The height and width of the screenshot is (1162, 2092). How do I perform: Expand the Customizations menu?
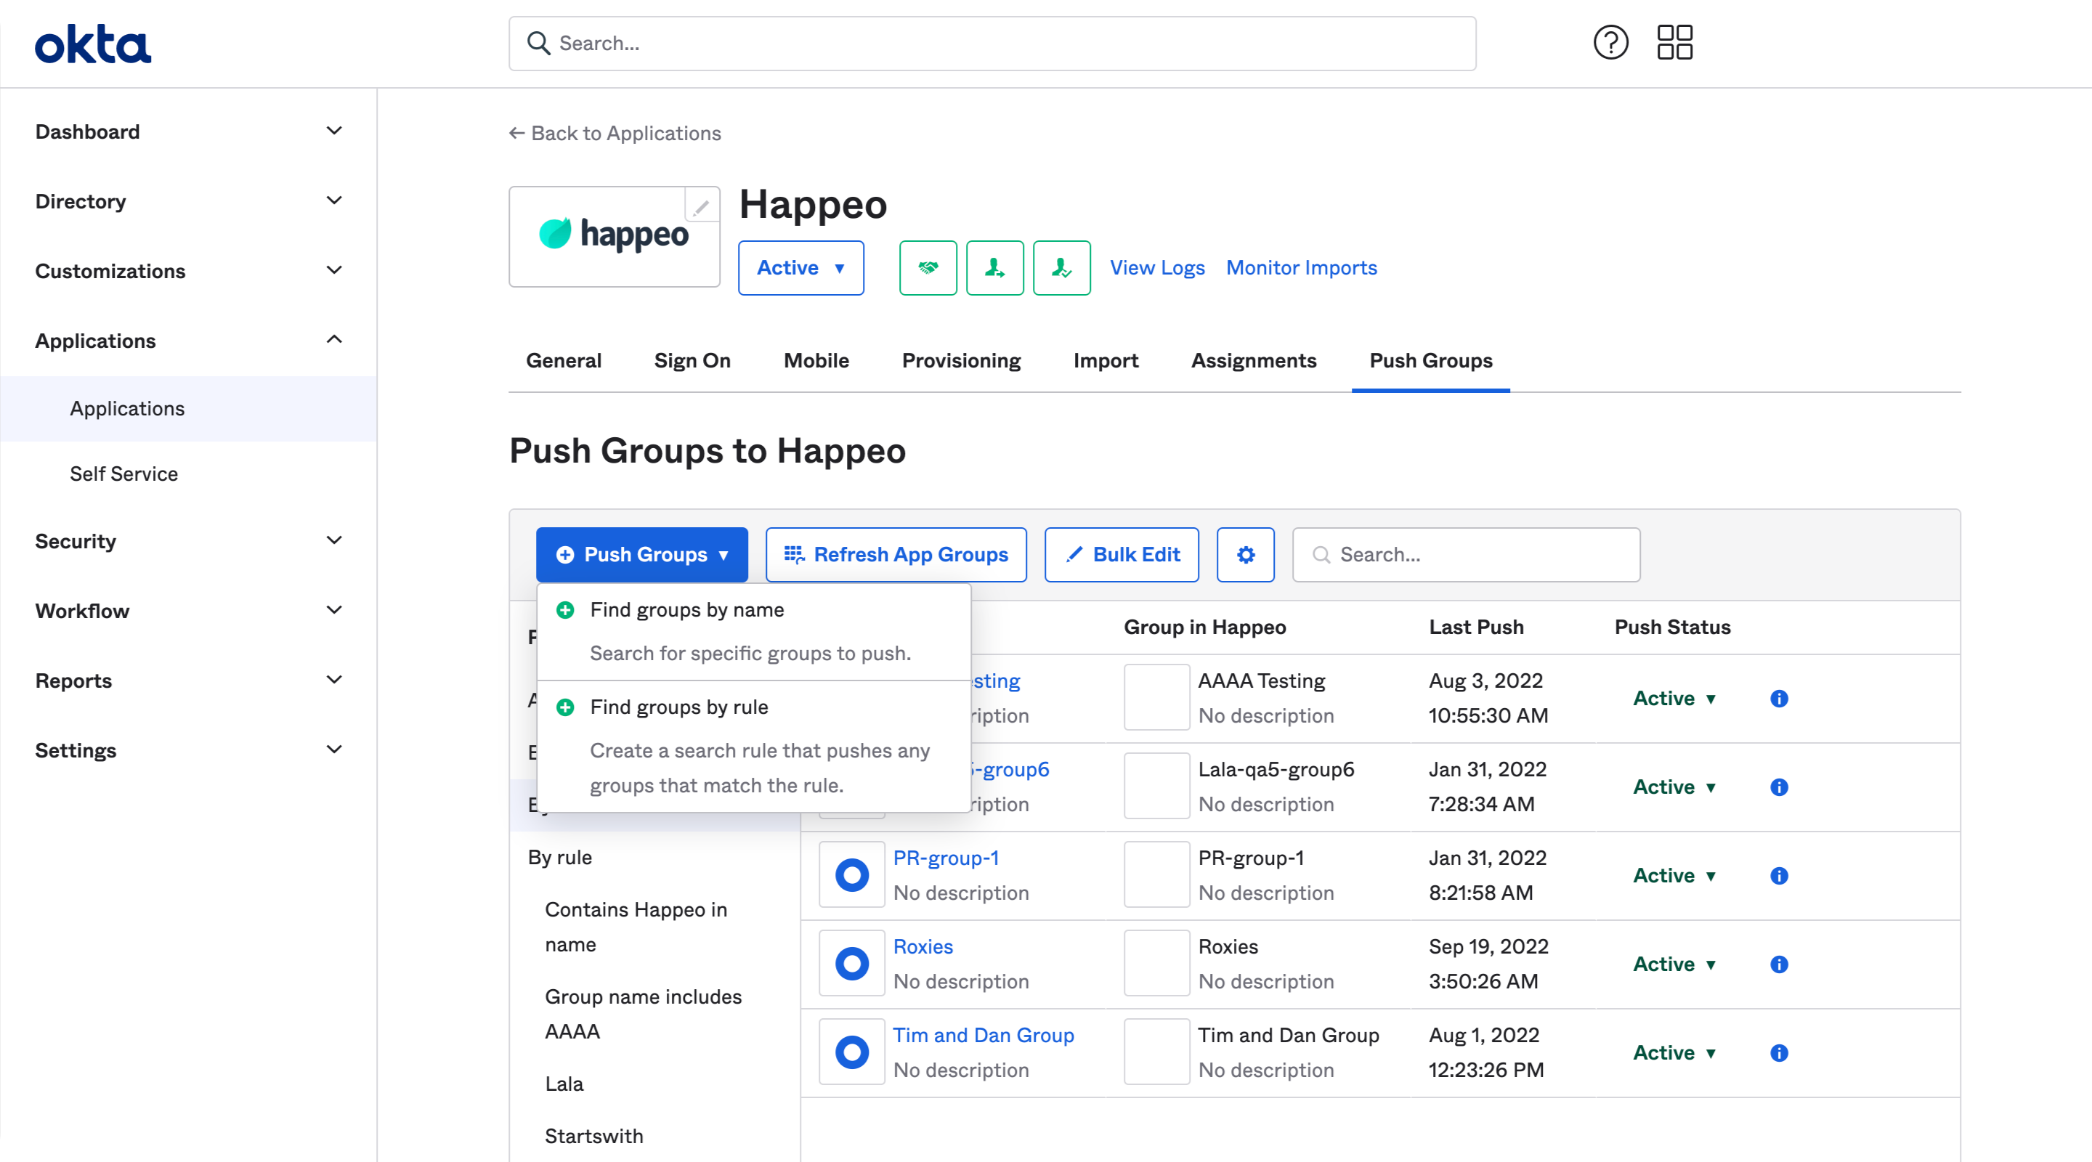point(188,271)
